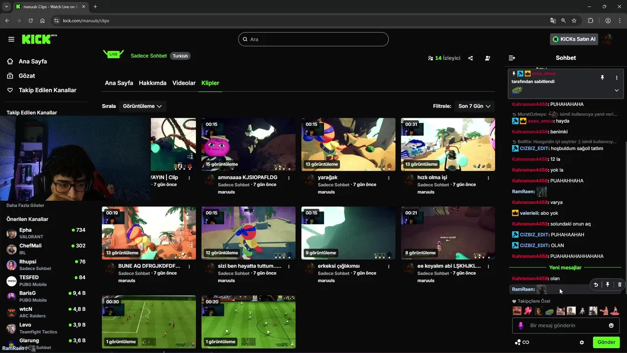Viewport: 627px width, 353px height.
Task: Open the browser extensions puzzle icon
Action: point(590,21)
